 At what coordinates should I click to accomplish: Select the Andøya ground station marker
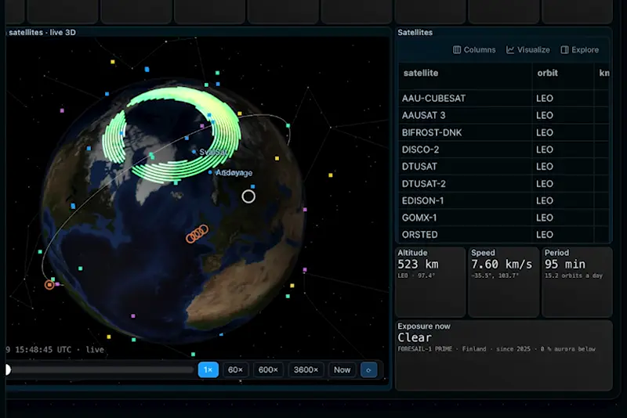tap(210, 172)
